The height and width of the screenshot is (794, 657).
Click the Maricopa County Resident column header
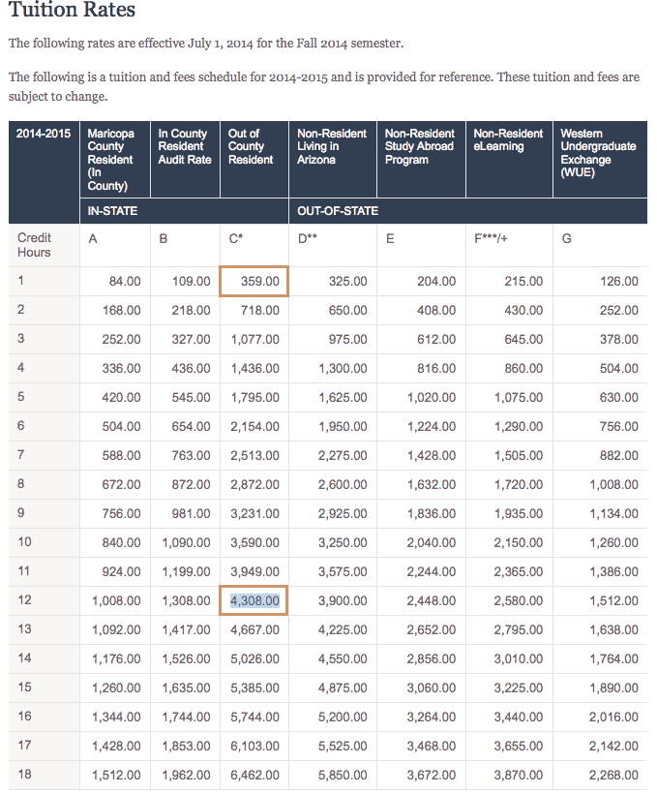click(115, 159)
